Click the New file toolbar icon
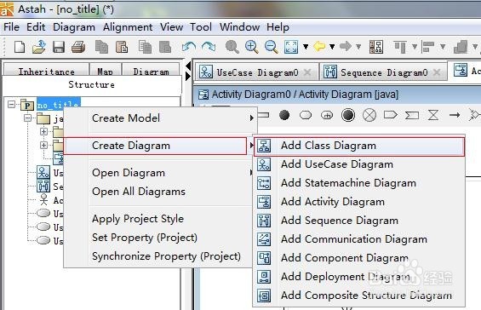Screen dimensions: 481x310 pyautogui.click(x=20, y=47)
